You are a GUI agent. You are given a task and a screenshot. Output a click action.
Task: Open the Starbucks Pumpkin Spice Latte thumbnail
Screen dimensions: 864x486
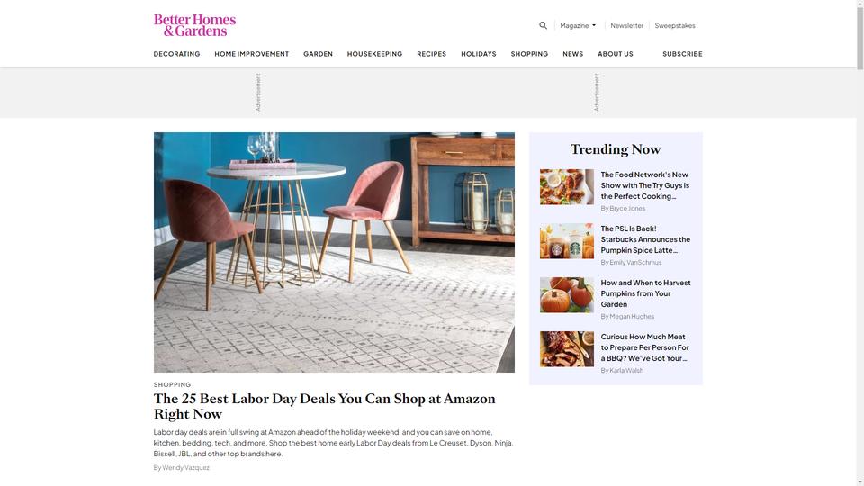pyautogui.click(x=566, y=241)
